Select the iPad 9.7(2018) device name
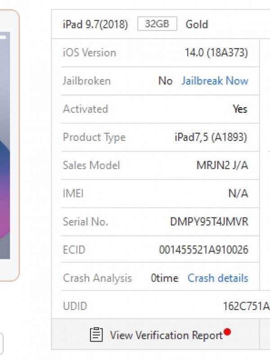The height and width of the screenshot is (360, 270). tap(95, 24)
